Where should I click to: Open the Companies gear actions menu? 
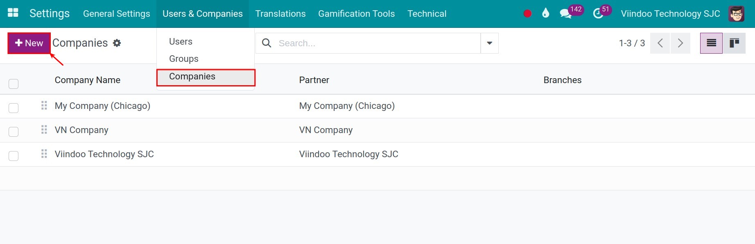(117, 43)
